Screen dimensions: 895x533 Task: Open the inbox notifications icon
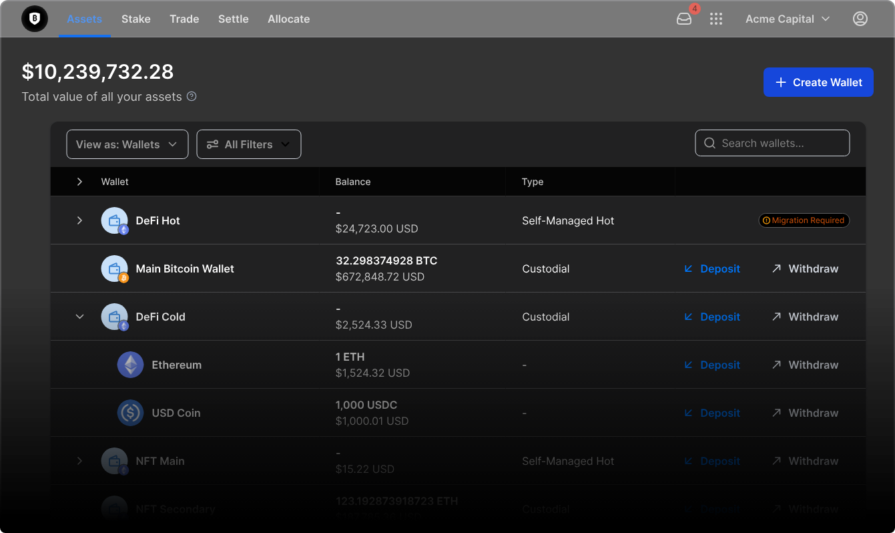click(684, 19)
